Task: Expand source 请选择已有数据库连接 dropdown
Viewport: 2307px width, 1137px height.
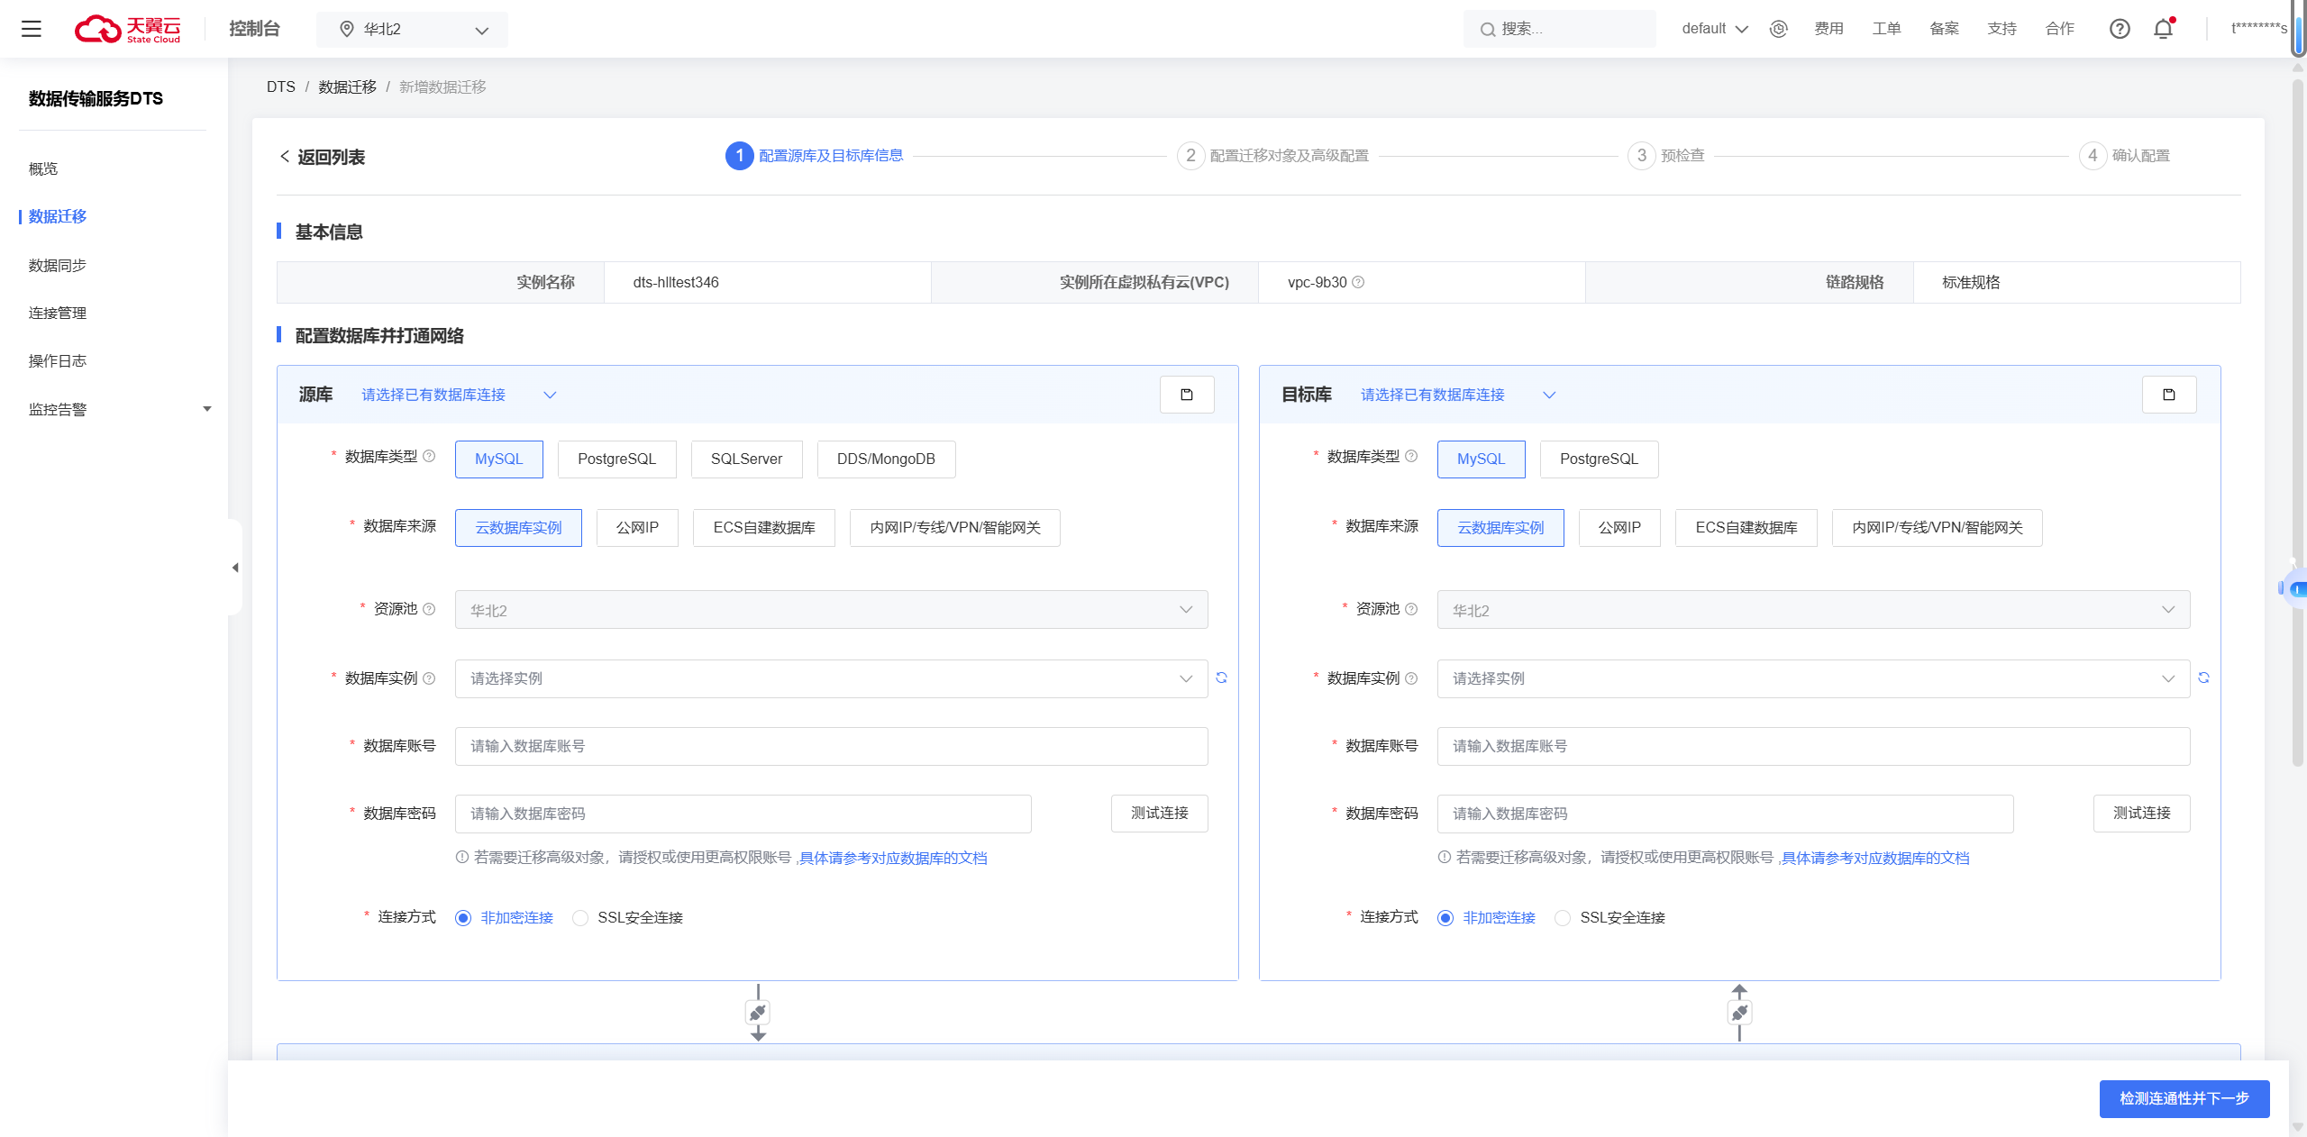Action: click(x=459, y=395)
